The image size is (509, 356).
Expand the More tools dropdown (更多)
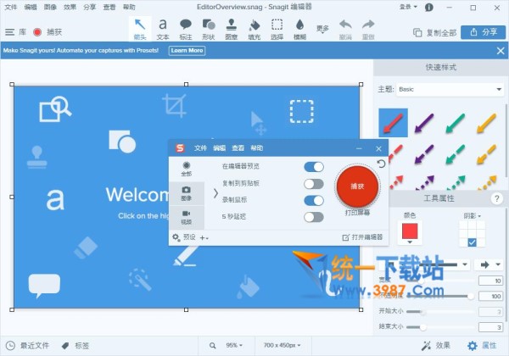click(x=322, y=30)
